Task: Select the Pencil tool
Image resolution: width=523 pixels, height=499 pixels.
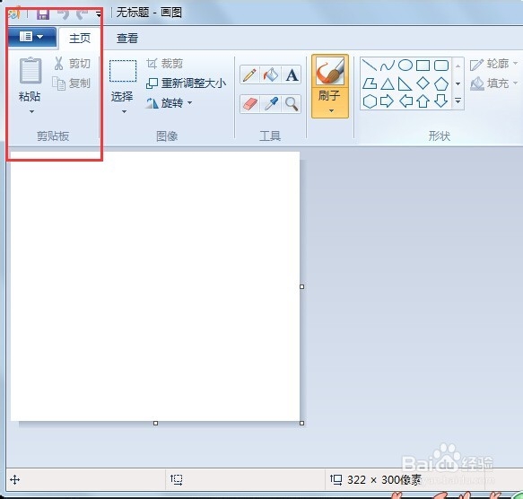Action: [x=249, y=74]
